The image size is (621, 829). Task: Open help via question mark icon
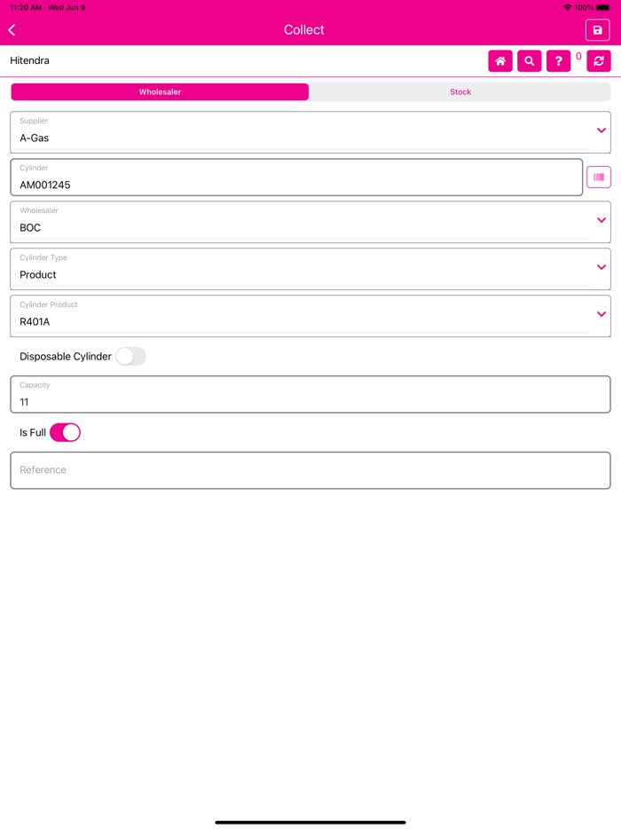[x=558, y=61]
